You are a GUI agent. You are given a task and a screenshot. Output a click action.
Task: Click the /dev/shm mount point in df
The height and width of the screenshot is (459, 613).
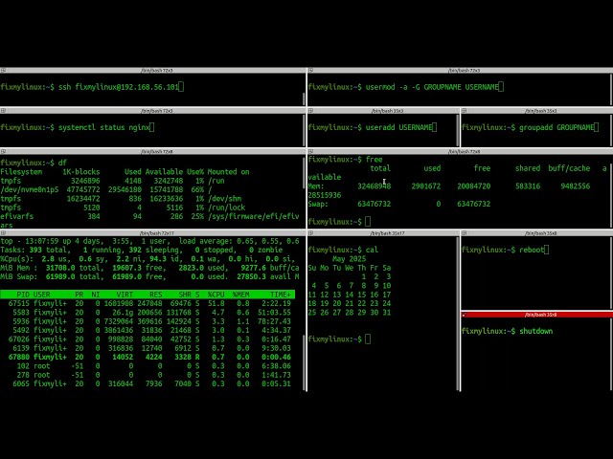(x=224, y=198)
